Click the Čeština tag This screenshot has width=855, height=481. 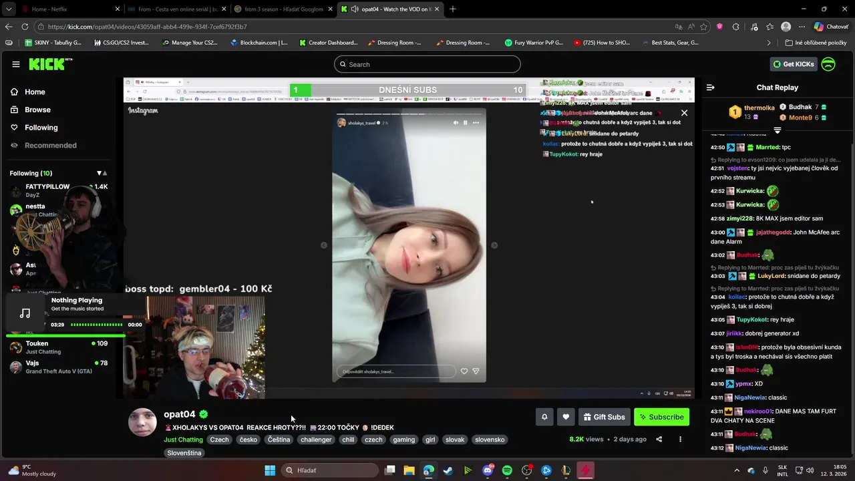[279, 440]
